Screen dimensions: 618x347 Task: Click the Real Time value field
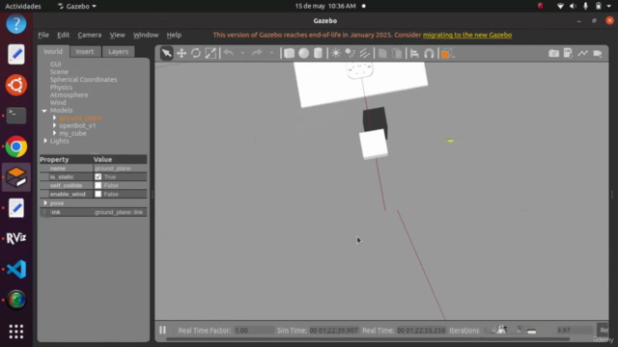click(x=421, y=330)
